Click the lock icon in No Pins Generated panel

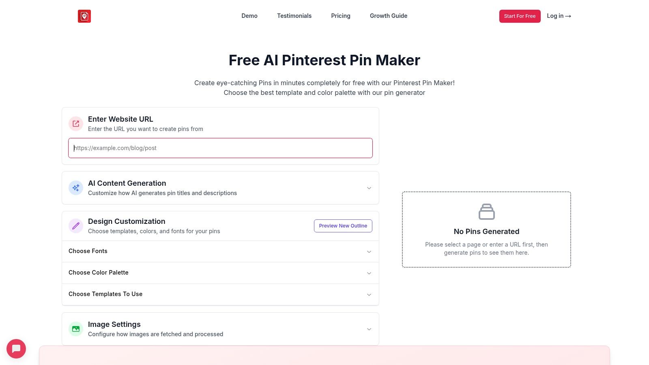click(486, 211)
